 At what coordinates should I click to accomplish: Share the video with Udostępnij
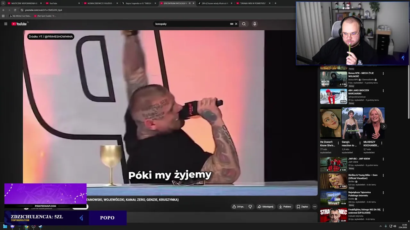click(x=266, y=207)
